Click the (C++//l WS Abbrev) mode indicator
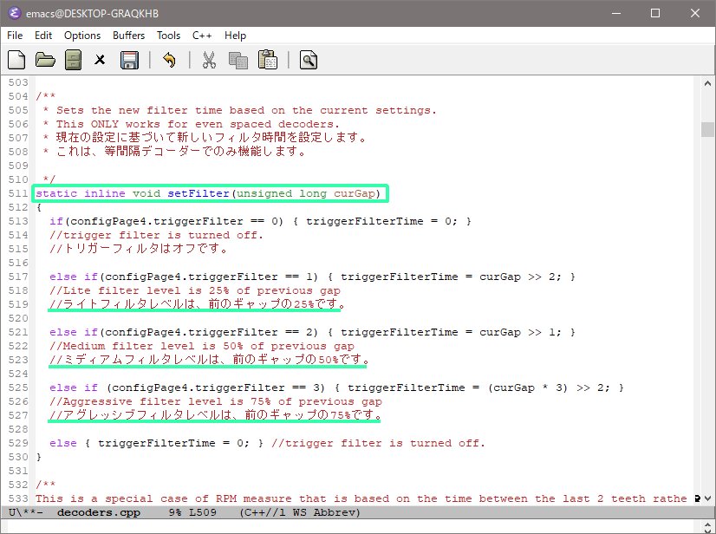The image size is (716, 534). [x=300, y=512]
